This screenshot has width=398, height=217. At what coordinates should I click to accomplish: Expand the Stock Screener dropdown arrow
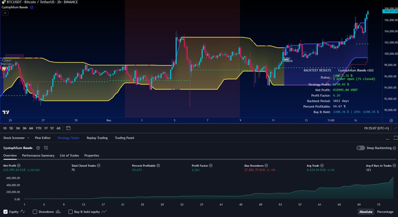pyautogui.click(x=28, y=138)
